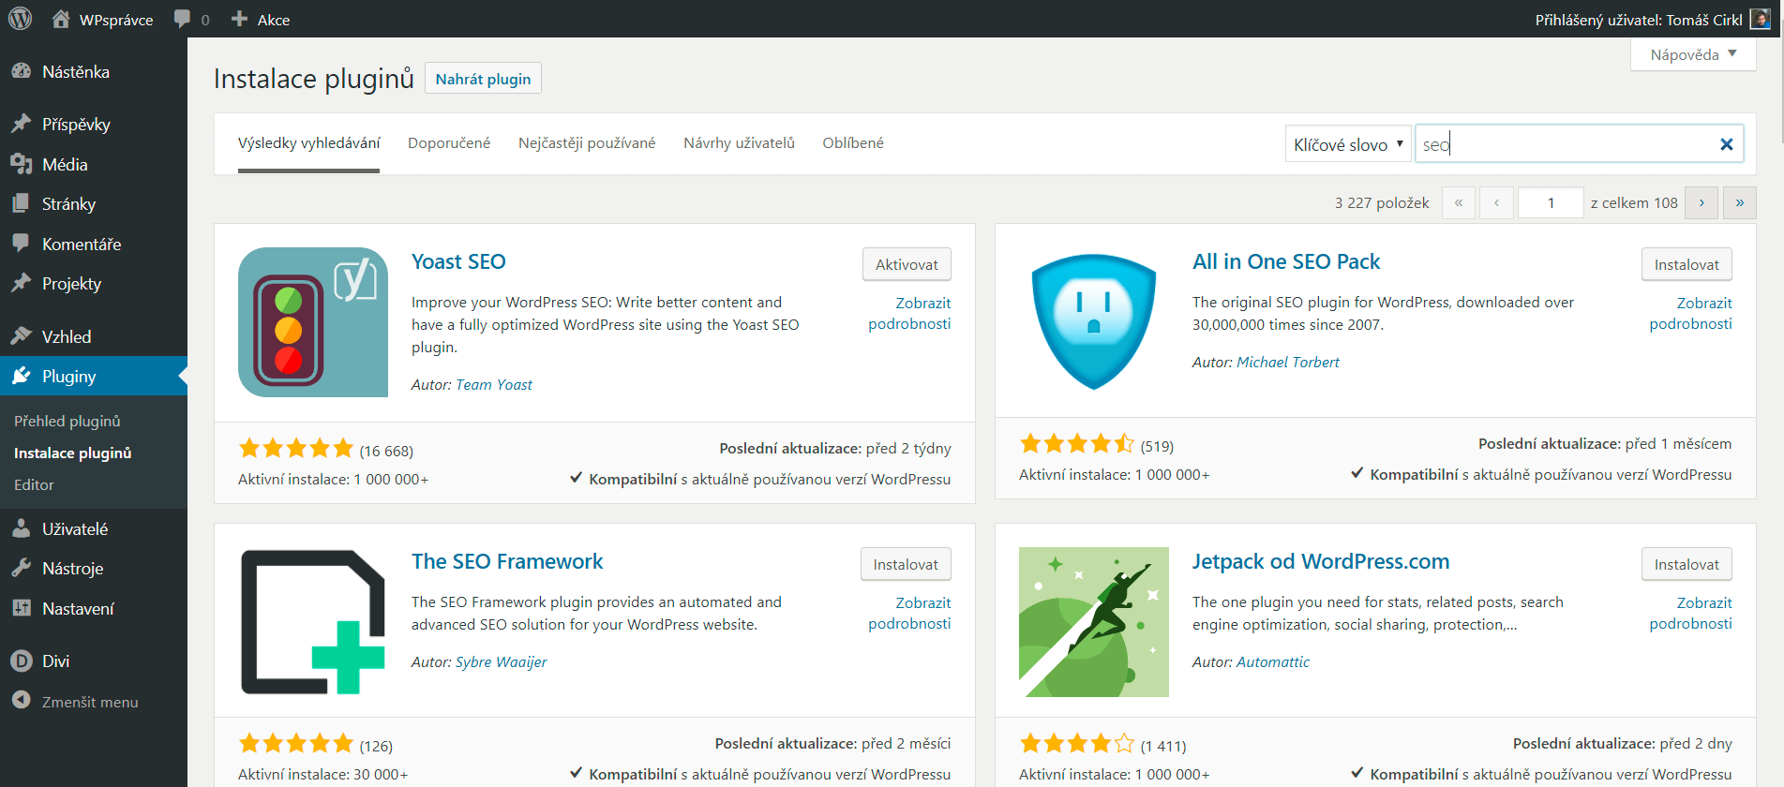Open Média icon in sidebar
The image size is (1784, 787).
coord(21,164)
